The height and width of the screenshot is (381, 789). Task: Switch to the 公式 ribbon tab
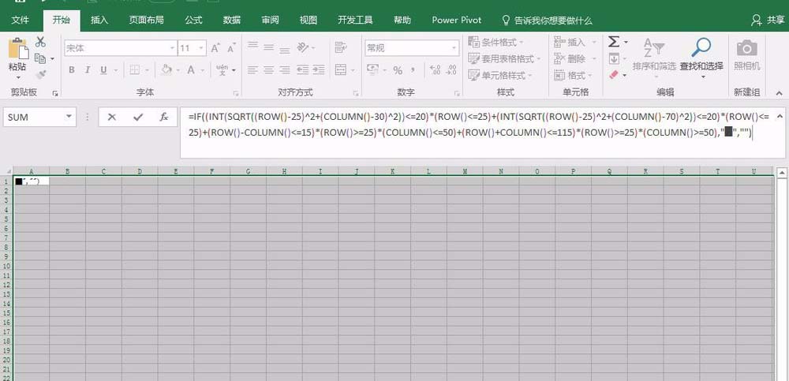point(193,20)
